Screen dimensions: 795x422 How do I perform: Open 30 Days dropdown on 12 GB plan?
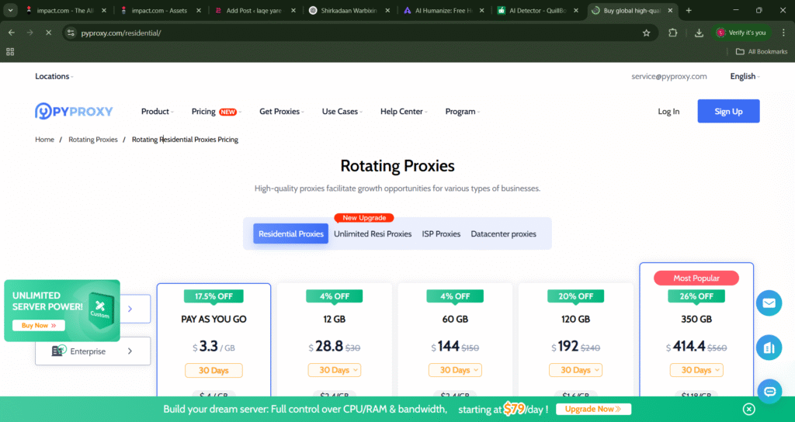335,370
